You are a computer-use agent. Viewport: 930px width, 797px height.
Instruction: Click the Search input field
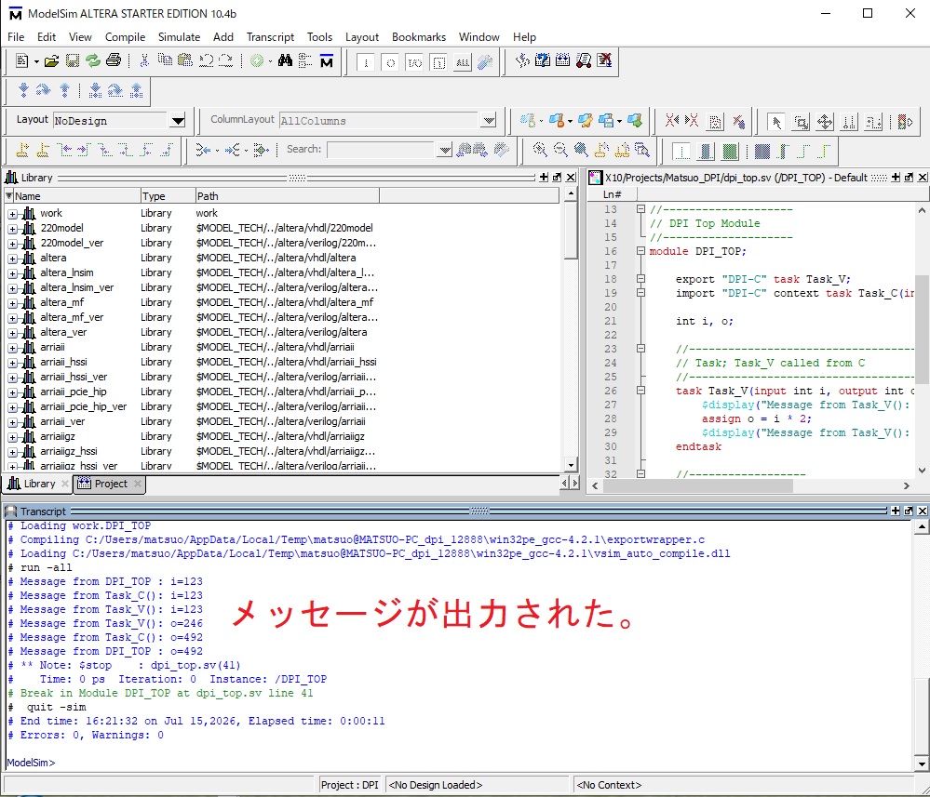pos(382,150)
